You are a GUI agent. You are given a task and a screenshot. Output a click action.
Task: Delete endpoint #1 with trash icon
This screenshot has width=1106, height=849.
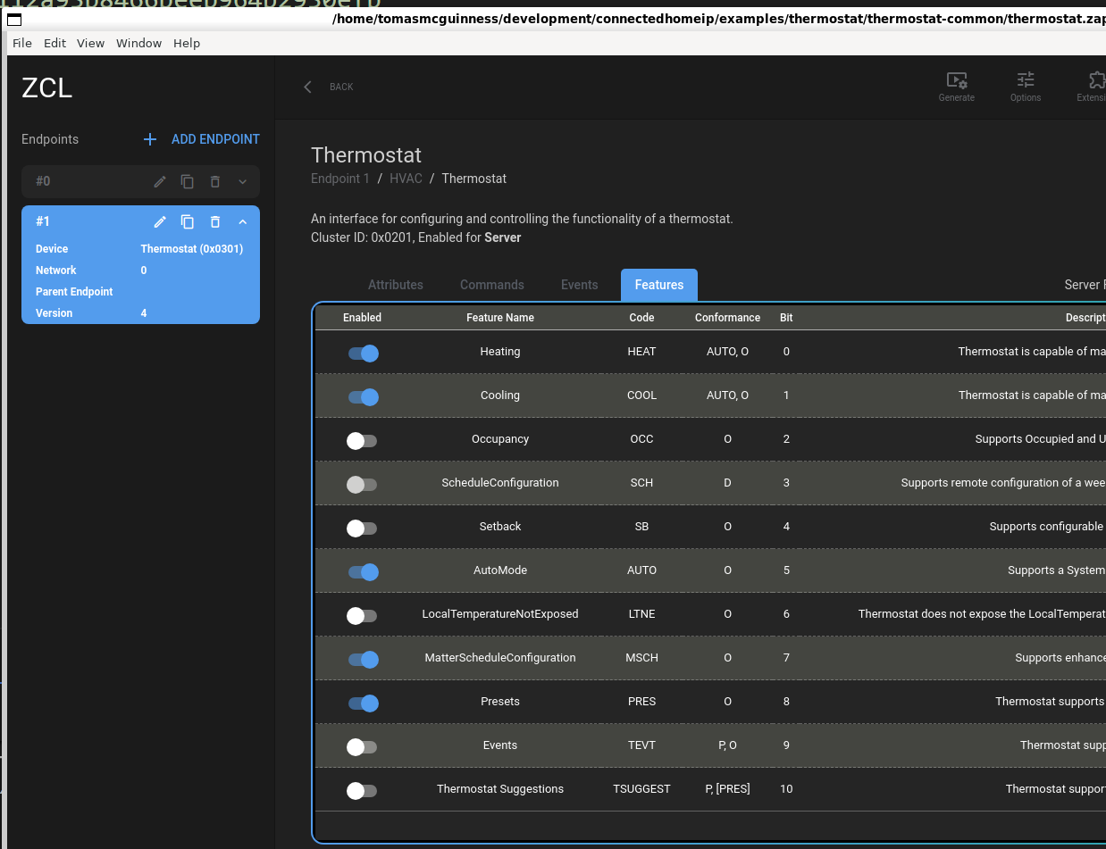(x=215, y=221)
